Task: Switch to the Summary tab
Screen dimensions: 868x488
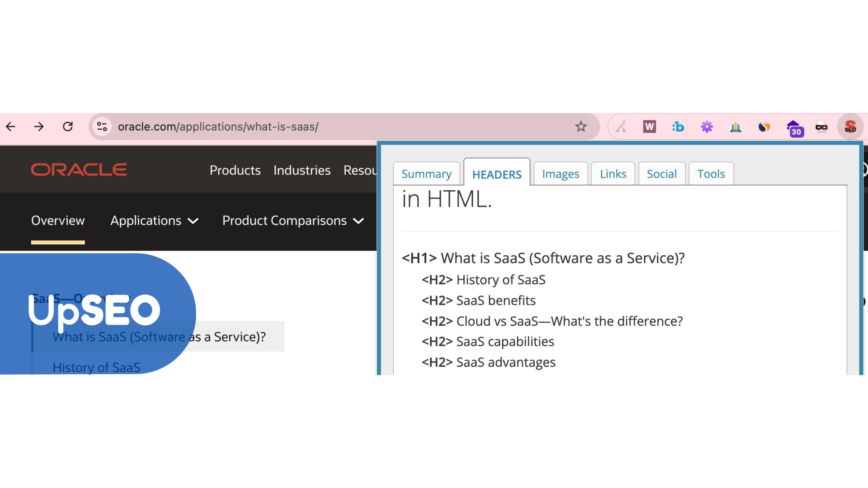Action: coord(427,174)
